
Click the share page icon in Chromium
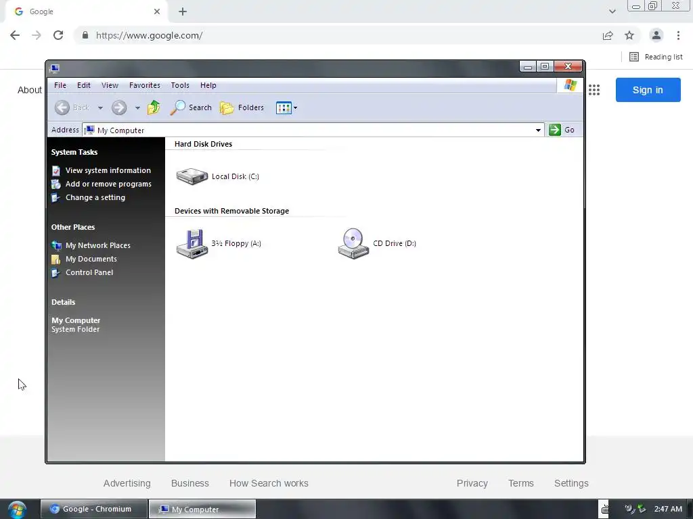[x=608, y=35]
